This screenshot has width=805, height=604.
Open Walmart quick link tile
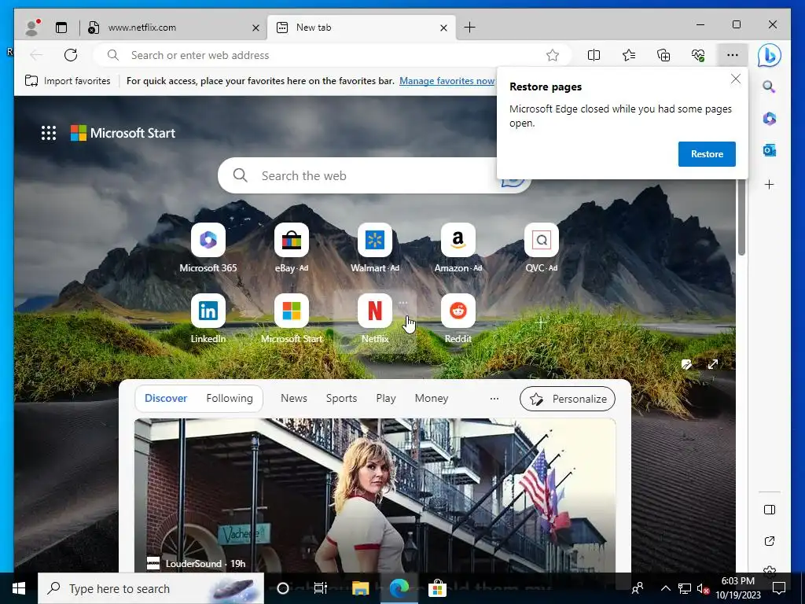click(375, 248)
